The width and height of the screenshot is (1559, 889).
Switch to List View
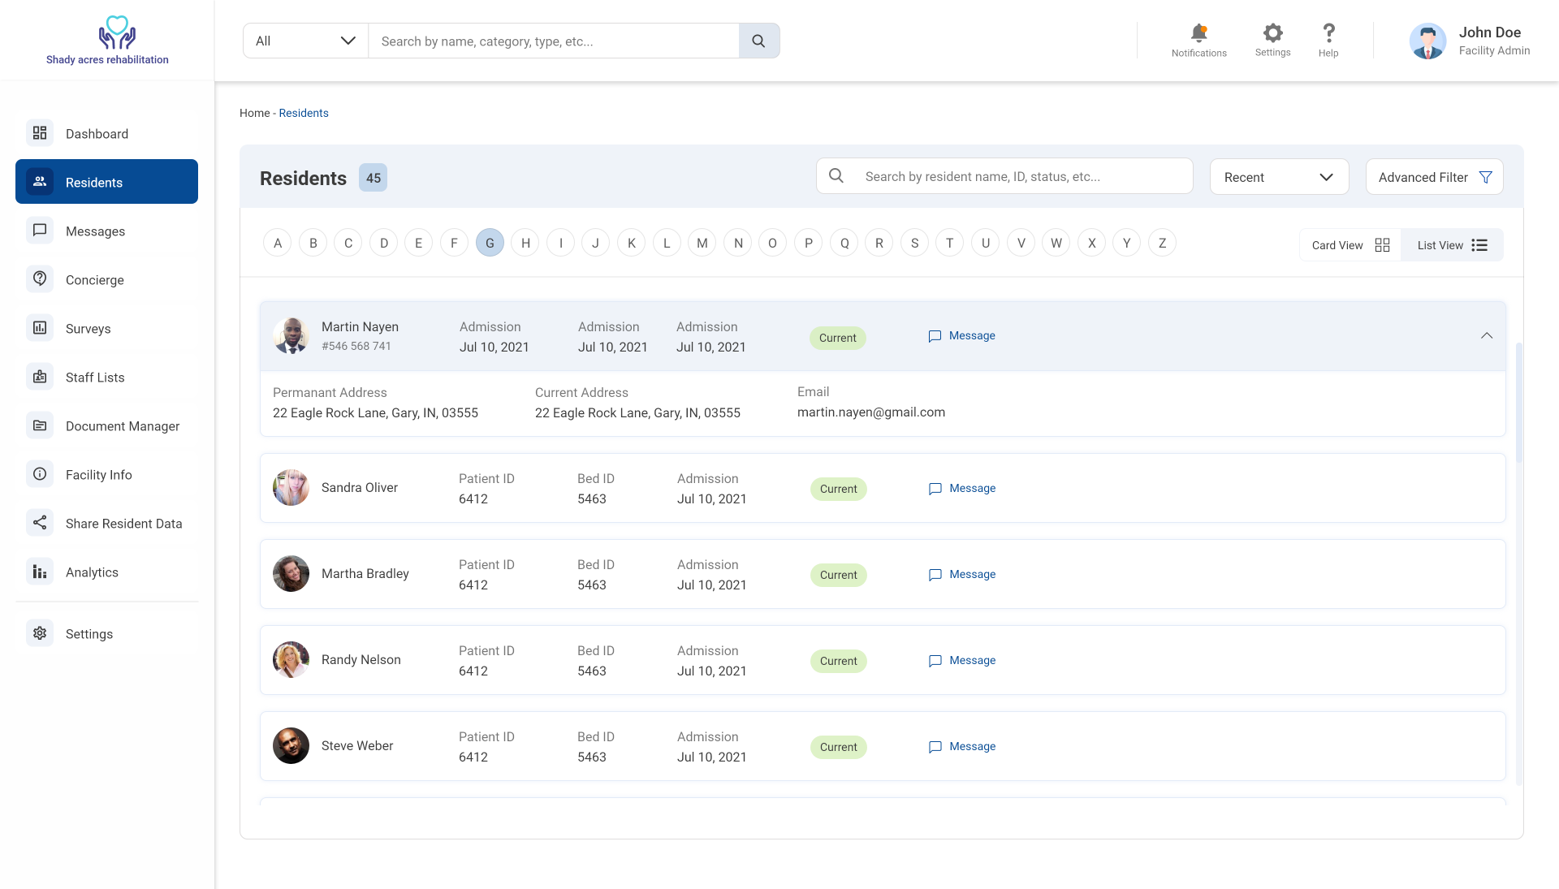tap(1452, 245)
